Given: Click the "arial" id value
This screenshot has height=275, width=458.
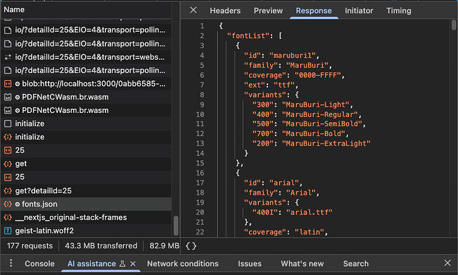Looking at the screenshot, I should point(284,183).
